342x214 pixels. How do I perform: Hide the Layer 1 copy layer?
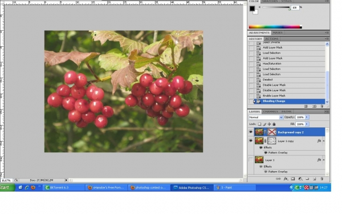251,141
